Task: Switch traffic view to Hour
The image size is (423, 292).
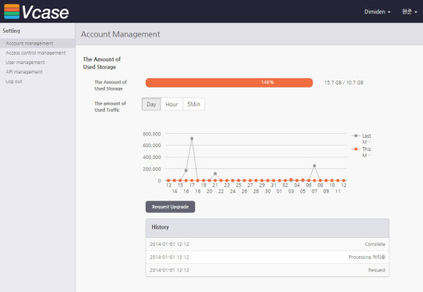Action: click(x=172, y=104)
